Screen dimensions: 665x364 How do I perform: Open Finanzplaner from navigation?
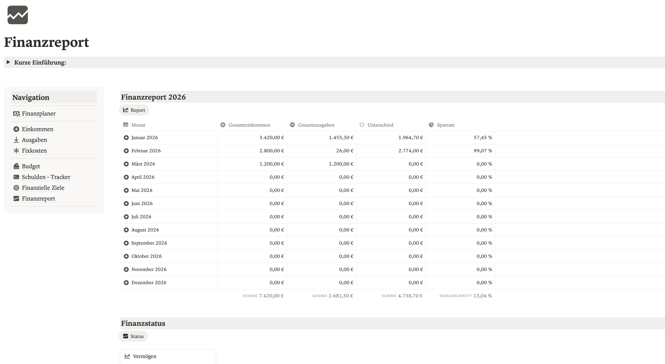[x=39, y=113]
